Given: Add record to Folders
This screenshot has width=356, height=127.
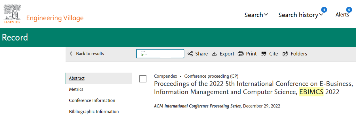Looking at the screenshot, I should click(x=295, y=54).
